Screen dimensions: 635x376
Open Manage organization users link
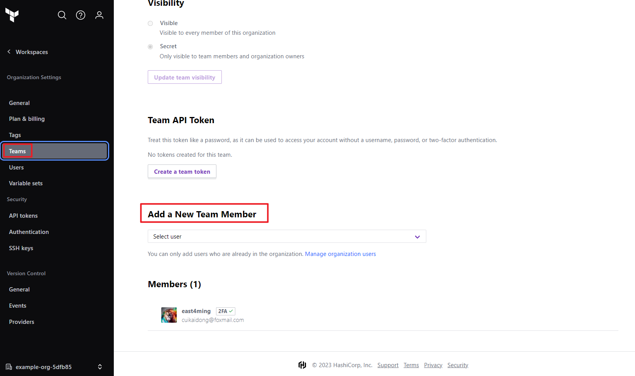[x=340, y=254]
